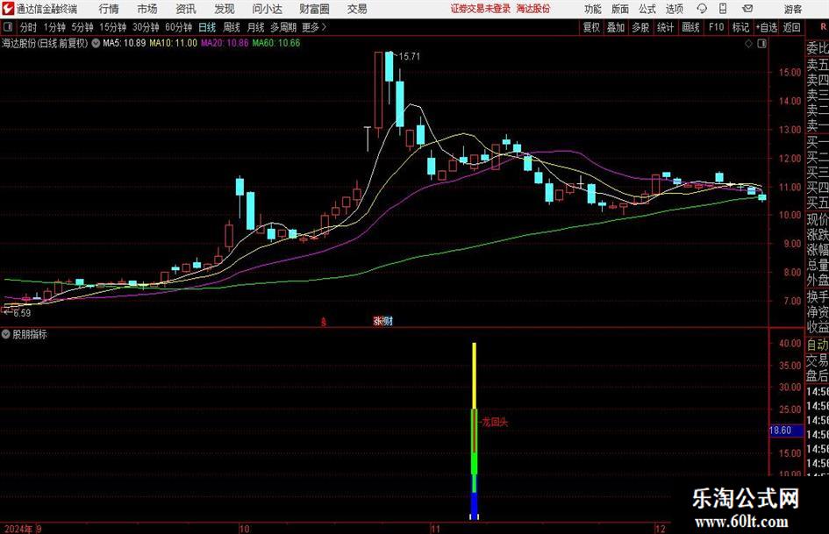829x534 pixels.
Task: Open the mobile phone icon
Action: click(723, 9)
